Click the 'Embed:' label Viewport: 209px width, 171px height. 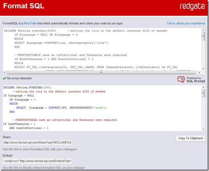tap(7, 155)
